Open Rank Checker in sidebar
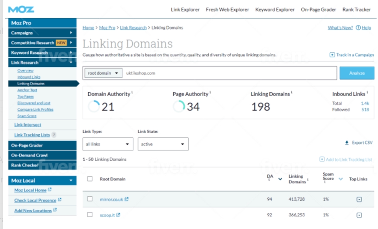 coord(43,165)
